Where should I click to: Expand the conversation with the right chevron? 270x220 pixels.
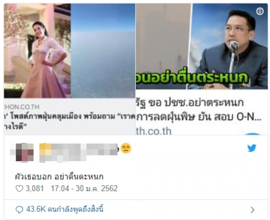[253, 210]
